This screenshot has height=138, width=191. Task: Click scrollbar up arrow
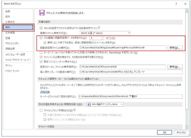click(187, 10)
